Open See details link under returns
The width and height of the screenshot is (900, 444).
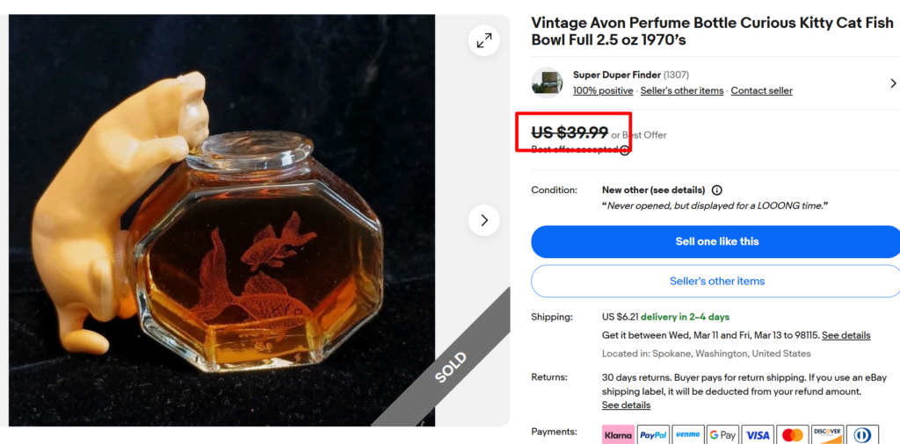pos(626,405)
